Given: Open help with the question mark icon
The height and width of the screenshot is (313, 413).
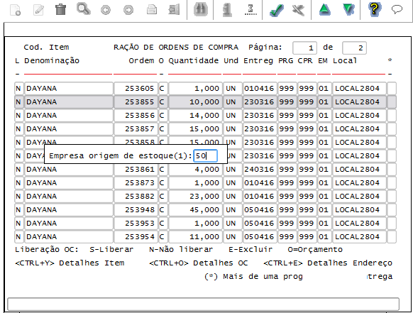Looking at the screenshot, I should click(x=374, y=9).
